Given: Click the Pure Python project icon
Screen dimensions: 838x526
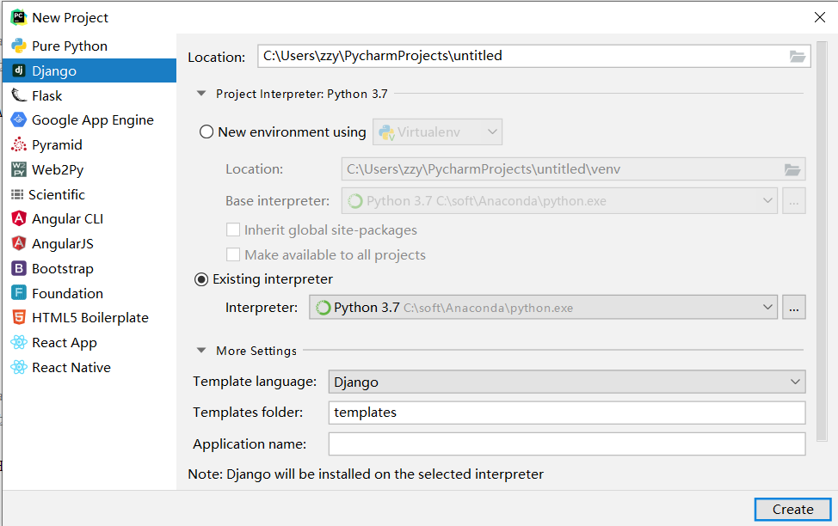Looking at the screenshot, I should [18, 46].
